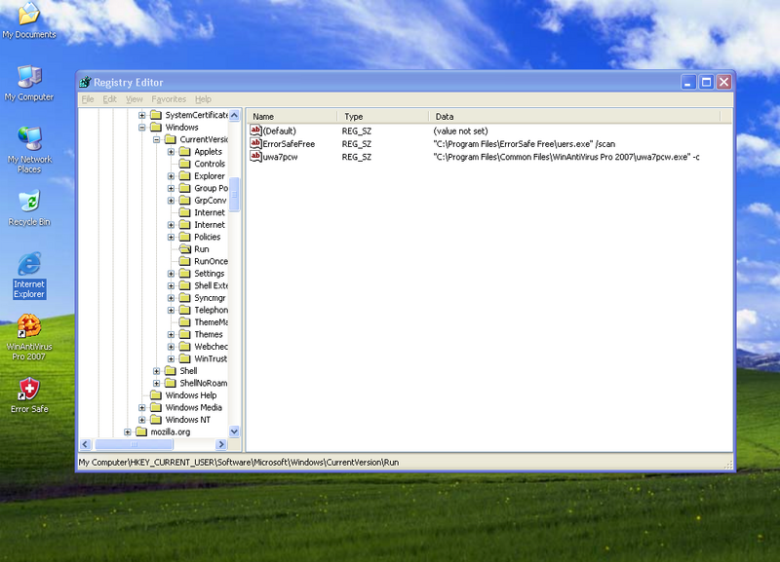Select the RunOnce key label
This screenshot has height=562, width=780.
coord(211,261)
